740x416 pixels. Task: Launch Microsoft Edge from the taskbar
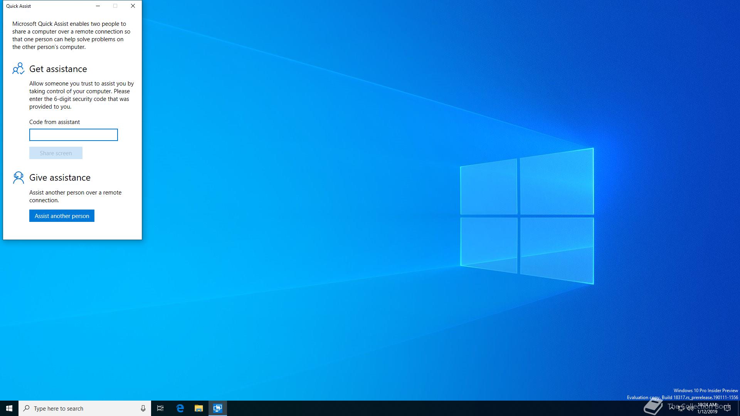[180, 408]
